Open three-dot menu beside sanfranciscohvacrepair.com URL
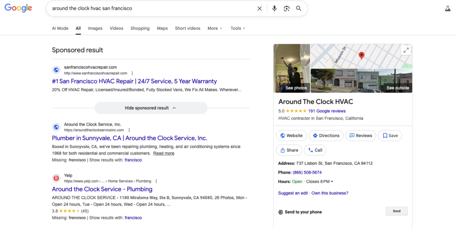Viewport: 456px width, 228px height. 132,73
